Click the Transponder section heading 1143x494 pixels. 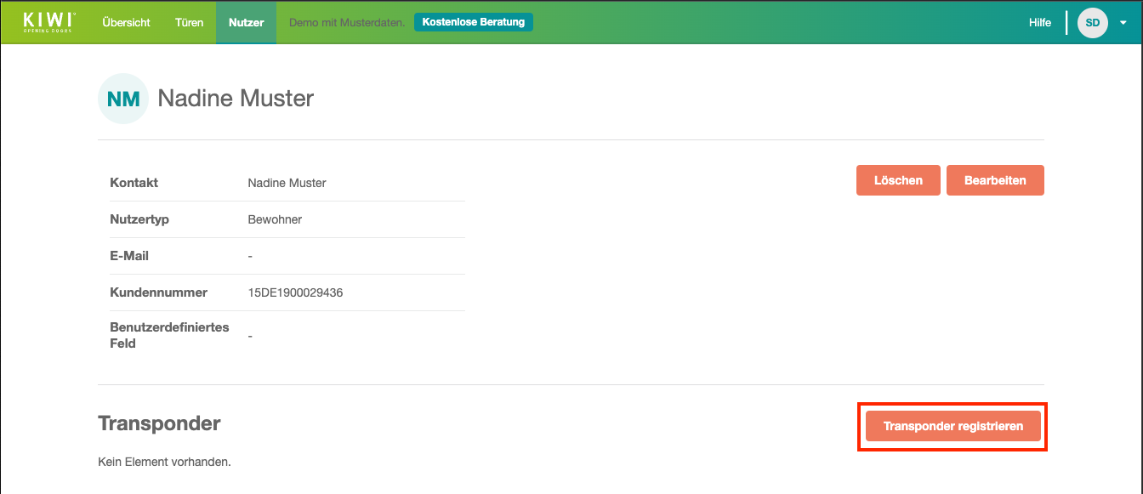tap(159, 423)
